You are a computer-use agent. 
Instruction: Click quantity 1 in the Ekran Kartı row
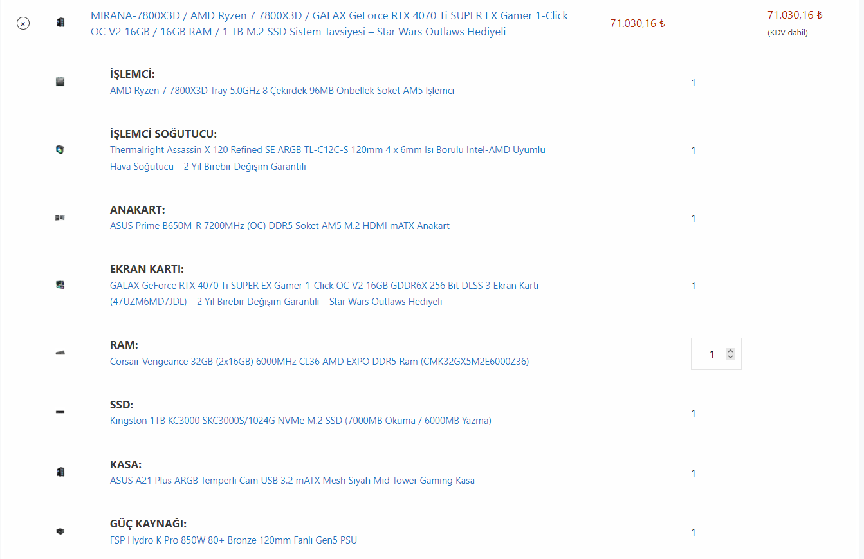[x=694, y=286]
